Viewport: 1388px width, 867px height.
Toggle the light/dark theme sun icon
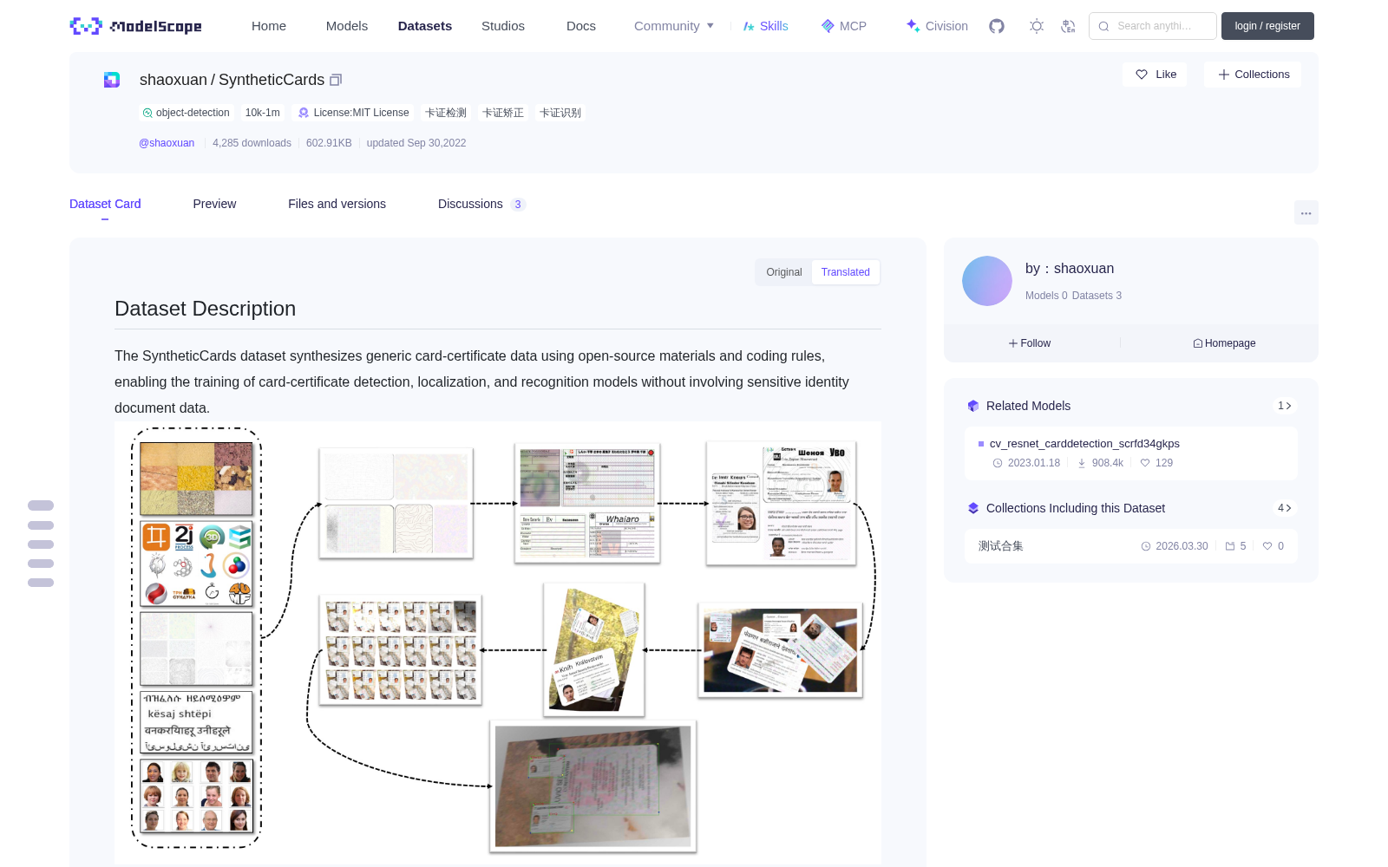point(1037,26)
